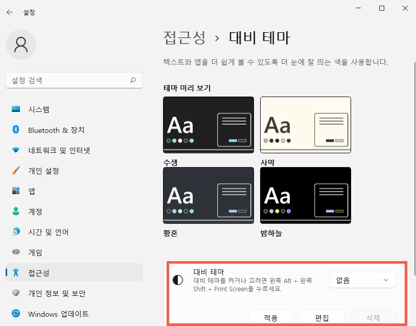
Task: Click the 설정 검색 search field
Action: tap(74, 80)
